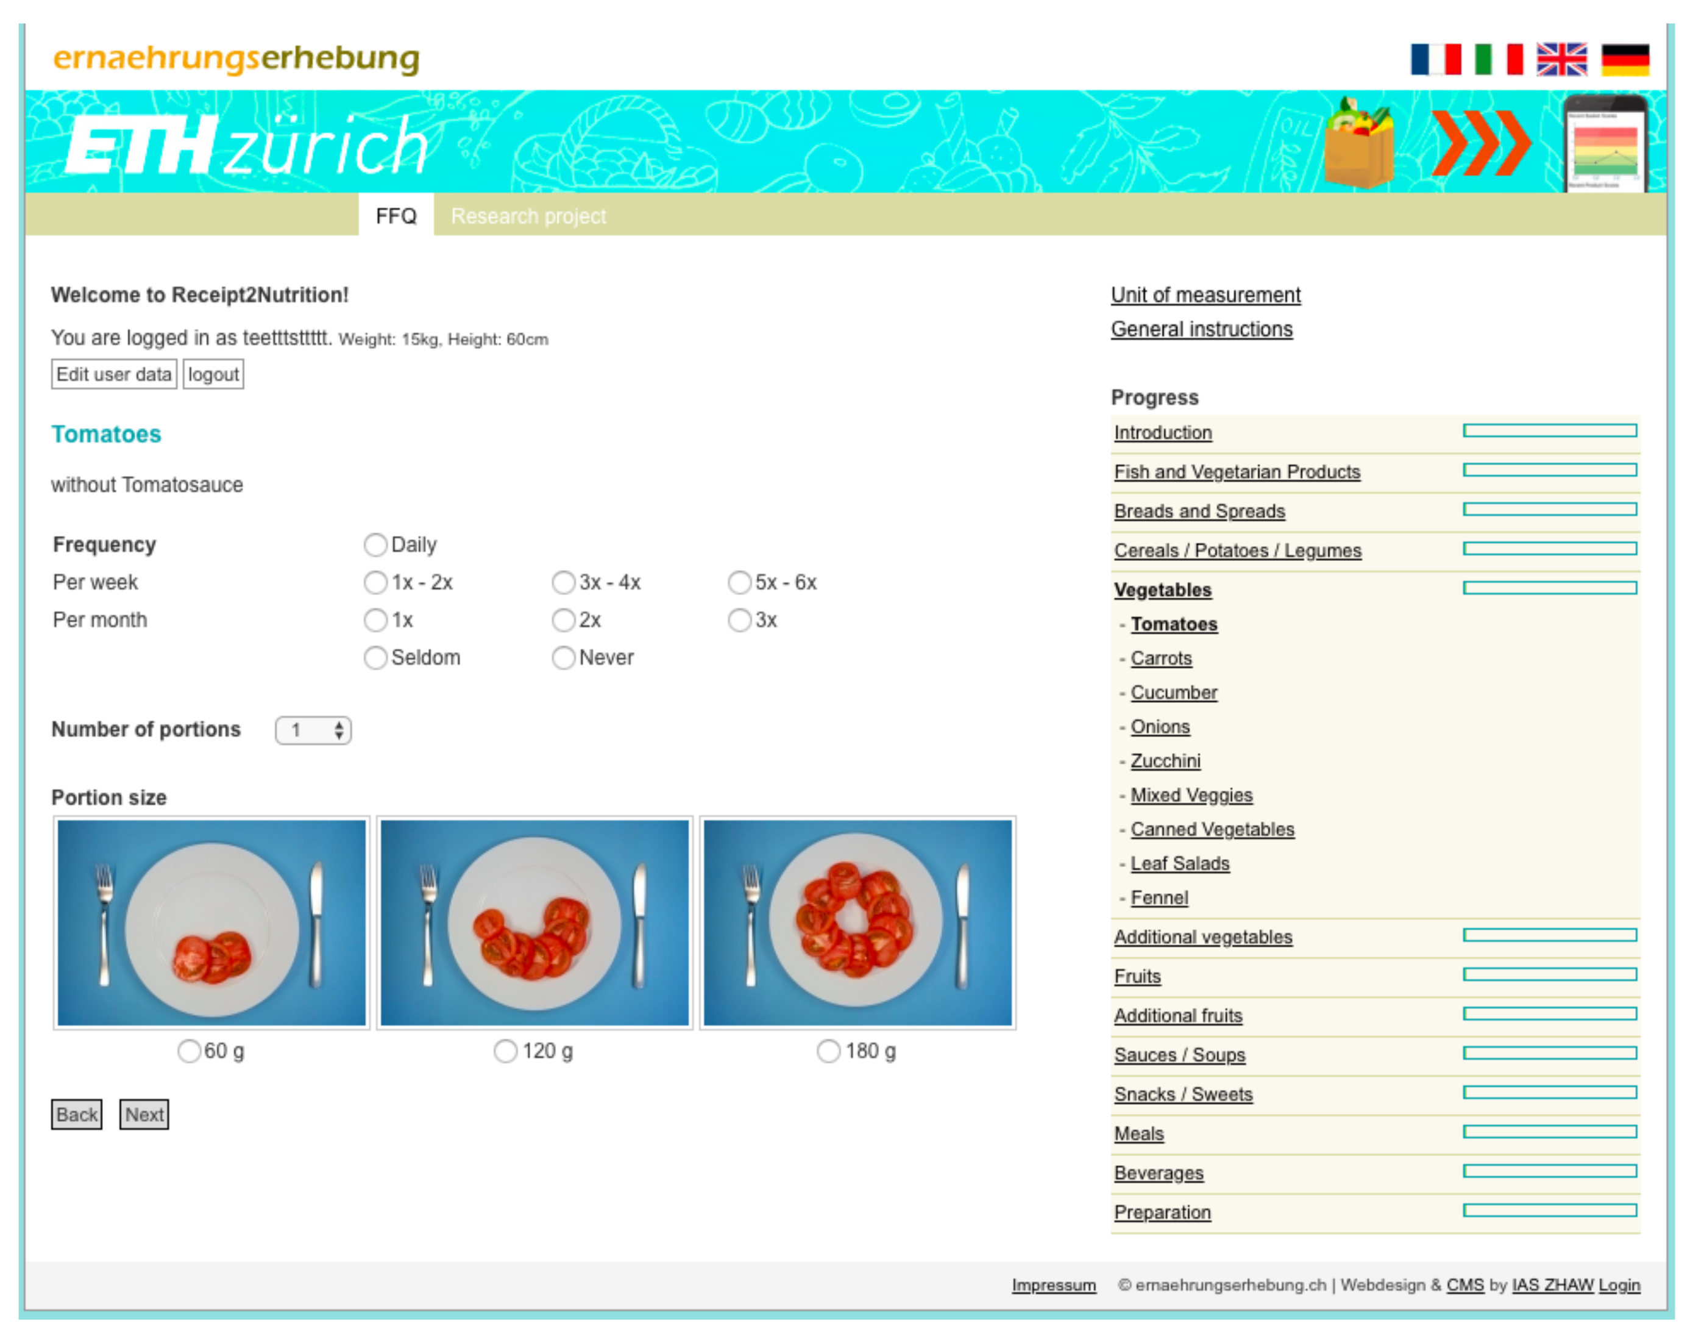
Task: Go to Introduction section
Action: click(x=1163, y=433)
